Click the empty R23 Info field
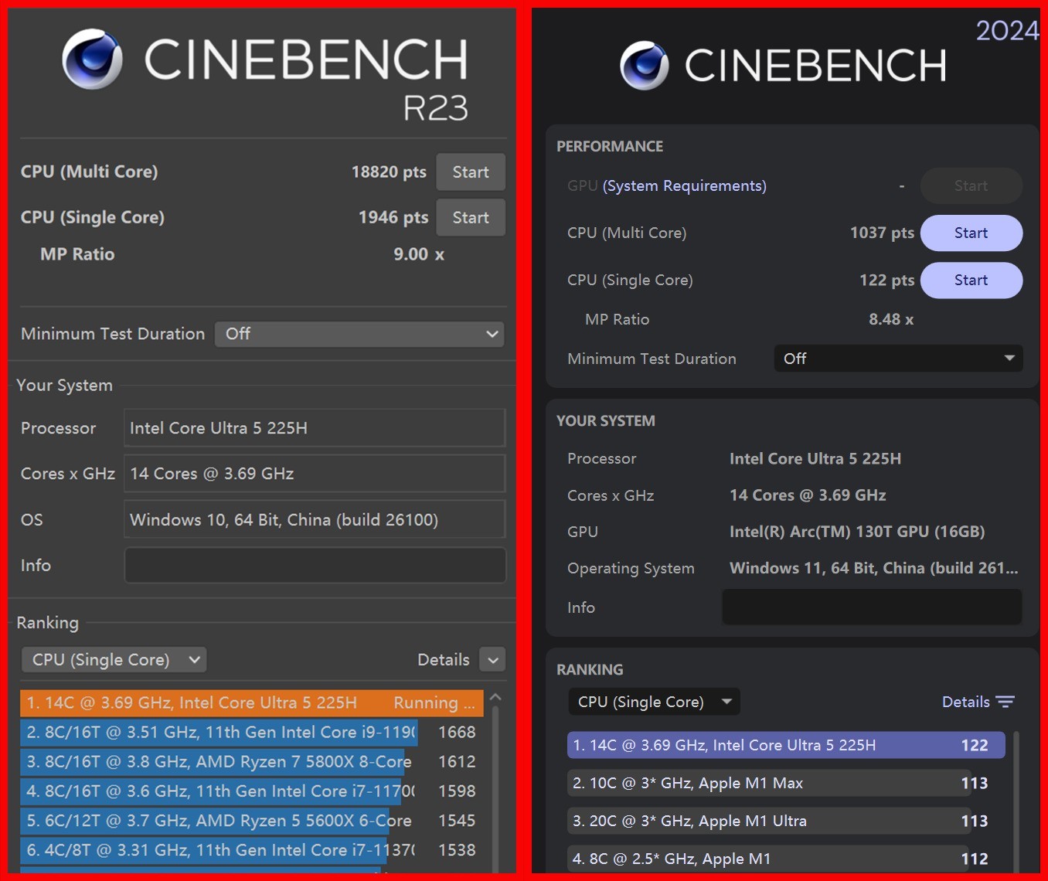This screenshot has height=881, width=1048. pos(315,565)
